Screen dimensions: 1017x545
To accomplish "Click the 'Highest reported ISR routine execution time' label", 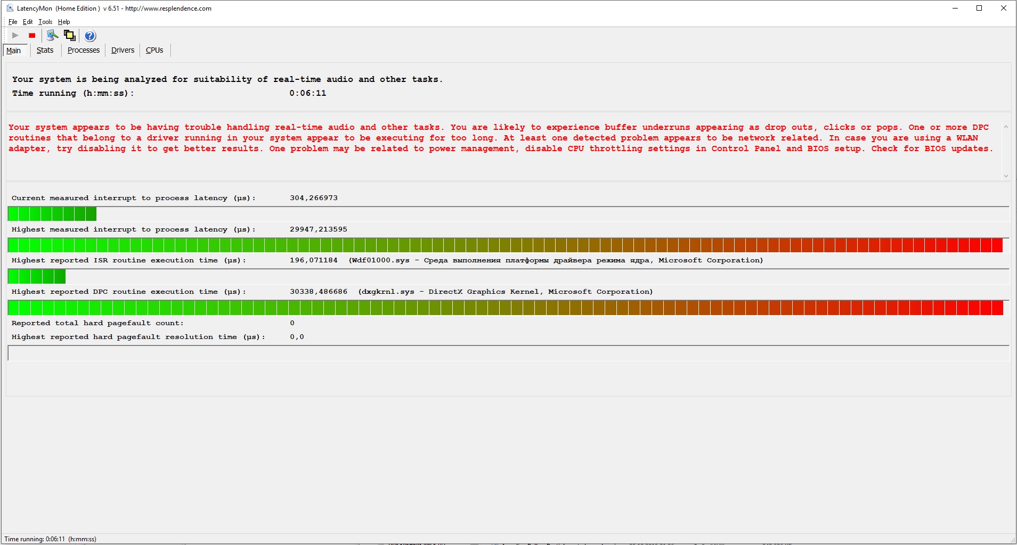I will [129, 260].
